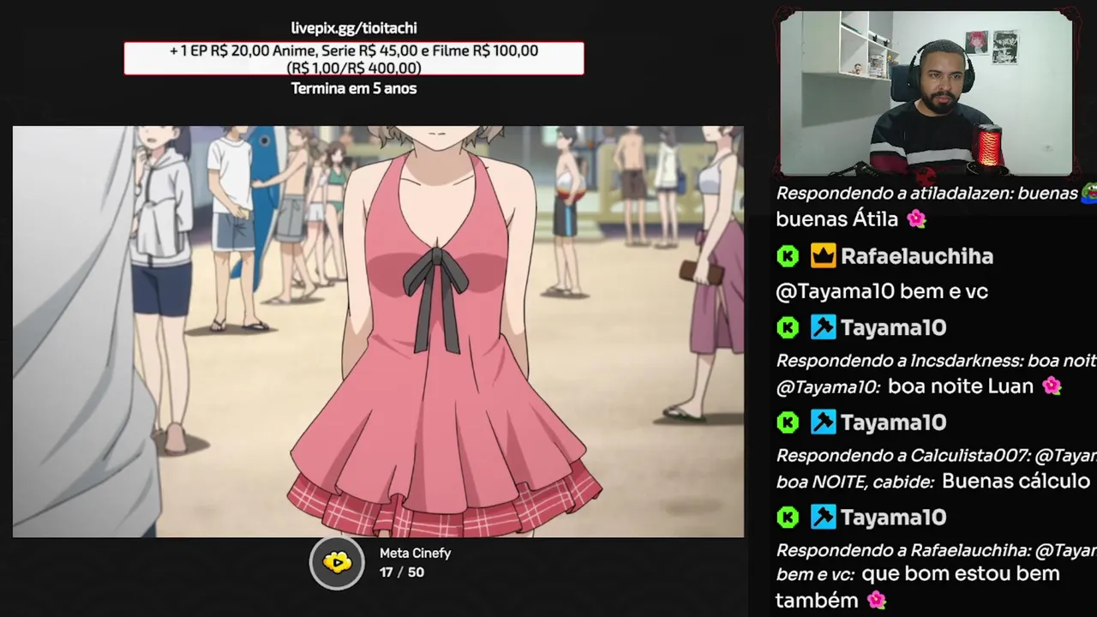This screenshot has height=617, width=1097.
Task: Click the donation goal progress bar
Action: [354, 59]
